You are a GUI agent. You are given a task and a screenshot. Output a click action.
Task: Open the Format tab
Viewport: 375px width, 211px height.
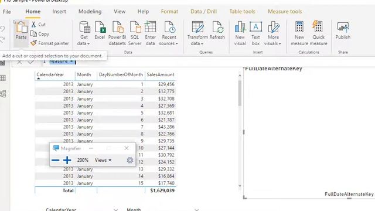click(x=169, y=12)
